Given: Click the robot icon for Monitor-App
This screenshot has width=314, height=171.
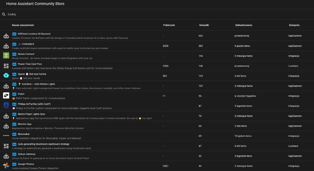Looking at the screenshot, I should [x=6, y=126].
